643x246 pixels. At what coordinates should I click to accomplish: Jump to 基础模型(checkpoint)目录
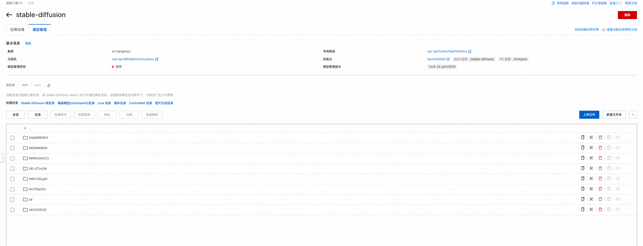coord(76,103)
